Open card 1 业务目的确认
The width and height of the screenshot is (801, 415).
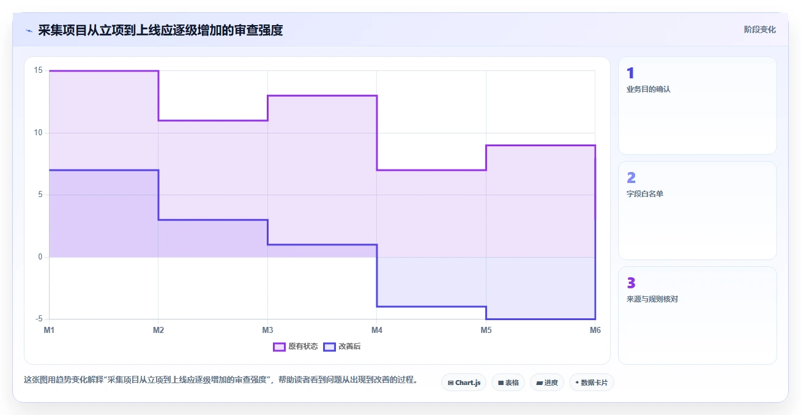[698, 106]
